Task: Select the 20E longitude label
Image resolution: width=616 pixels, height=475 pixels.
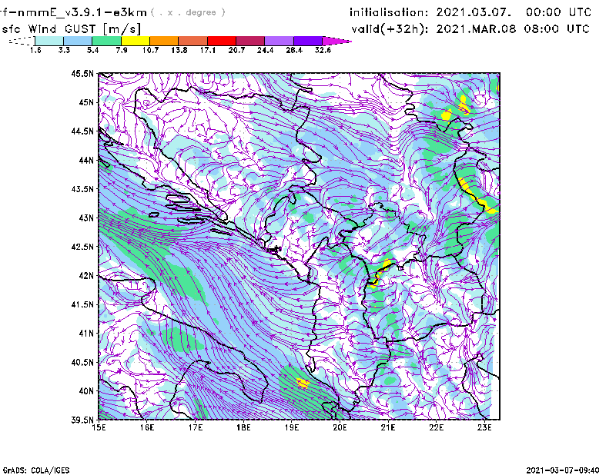Action: (340, 427)
